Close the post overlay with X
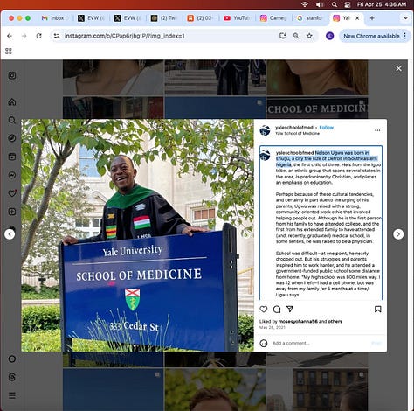 (398, 68)
